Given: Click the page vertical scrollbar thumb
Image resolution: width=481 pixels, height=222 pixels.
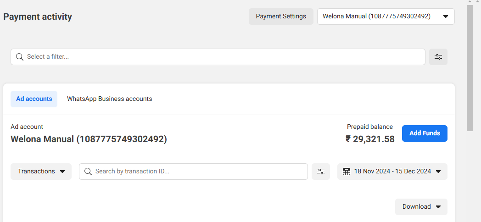Looking at the screenshot, I should coord(470,68).
